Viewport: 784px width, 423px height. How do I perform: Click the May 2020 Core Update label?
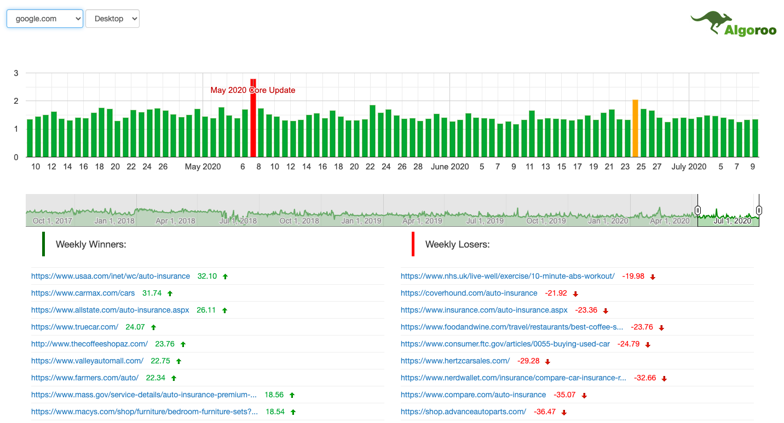[253, 90]
